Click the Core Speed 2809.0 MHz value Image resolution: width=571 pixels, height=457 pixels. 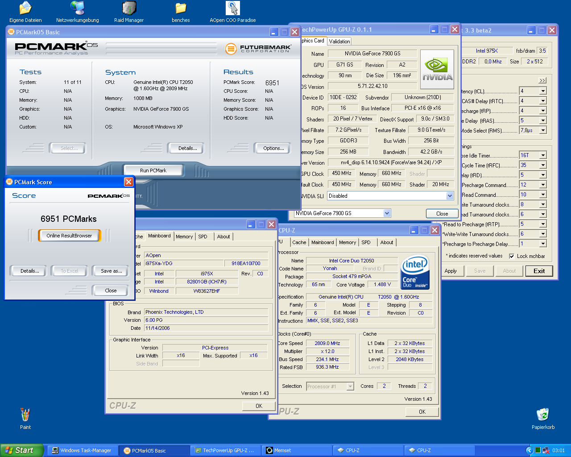pos(327,344)
